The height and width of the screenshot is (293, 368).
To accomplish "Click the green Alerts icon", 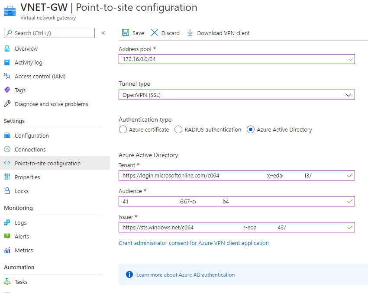I will click(7, 236).
